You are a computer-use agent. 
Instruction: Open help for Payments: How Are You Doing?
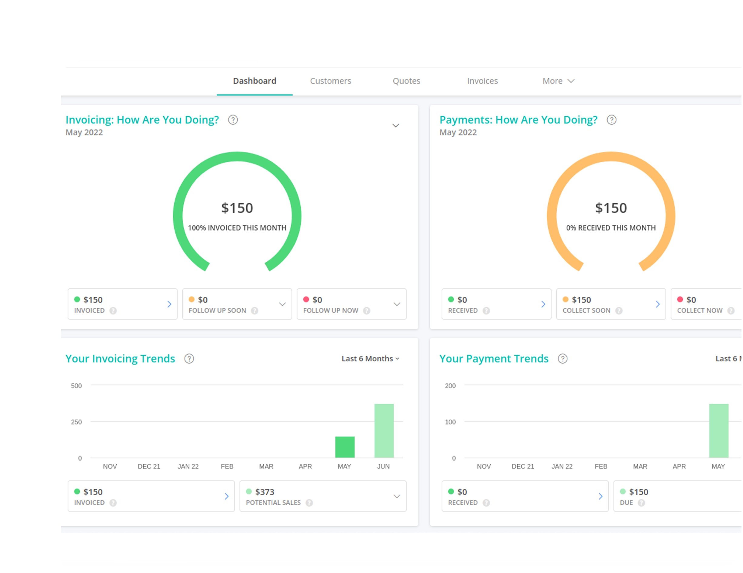click(612, 120)
